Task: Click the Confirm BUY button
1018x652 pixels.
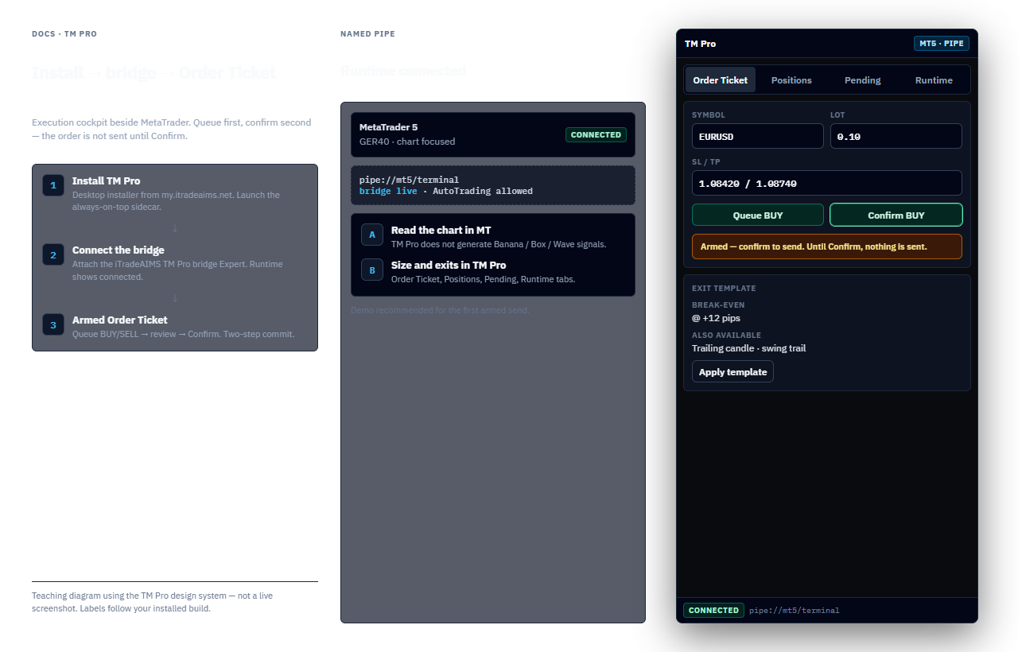Action: tap(896, 215)
